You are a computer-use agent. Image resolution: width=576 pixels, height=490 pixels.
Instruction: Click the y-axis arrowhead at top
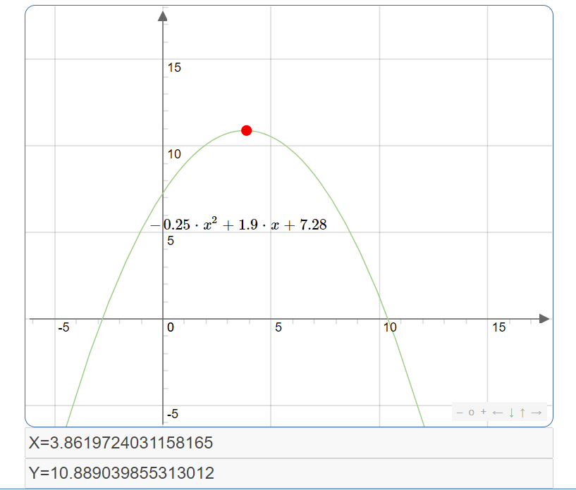tap(164, 15)
